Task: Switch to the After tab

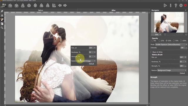Action: point(113,10)
